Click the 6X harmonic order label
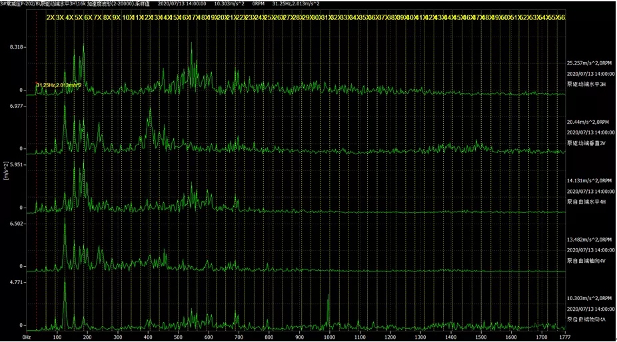The height and width of the screenshot is (342, 617). click(x=89, y=17)
